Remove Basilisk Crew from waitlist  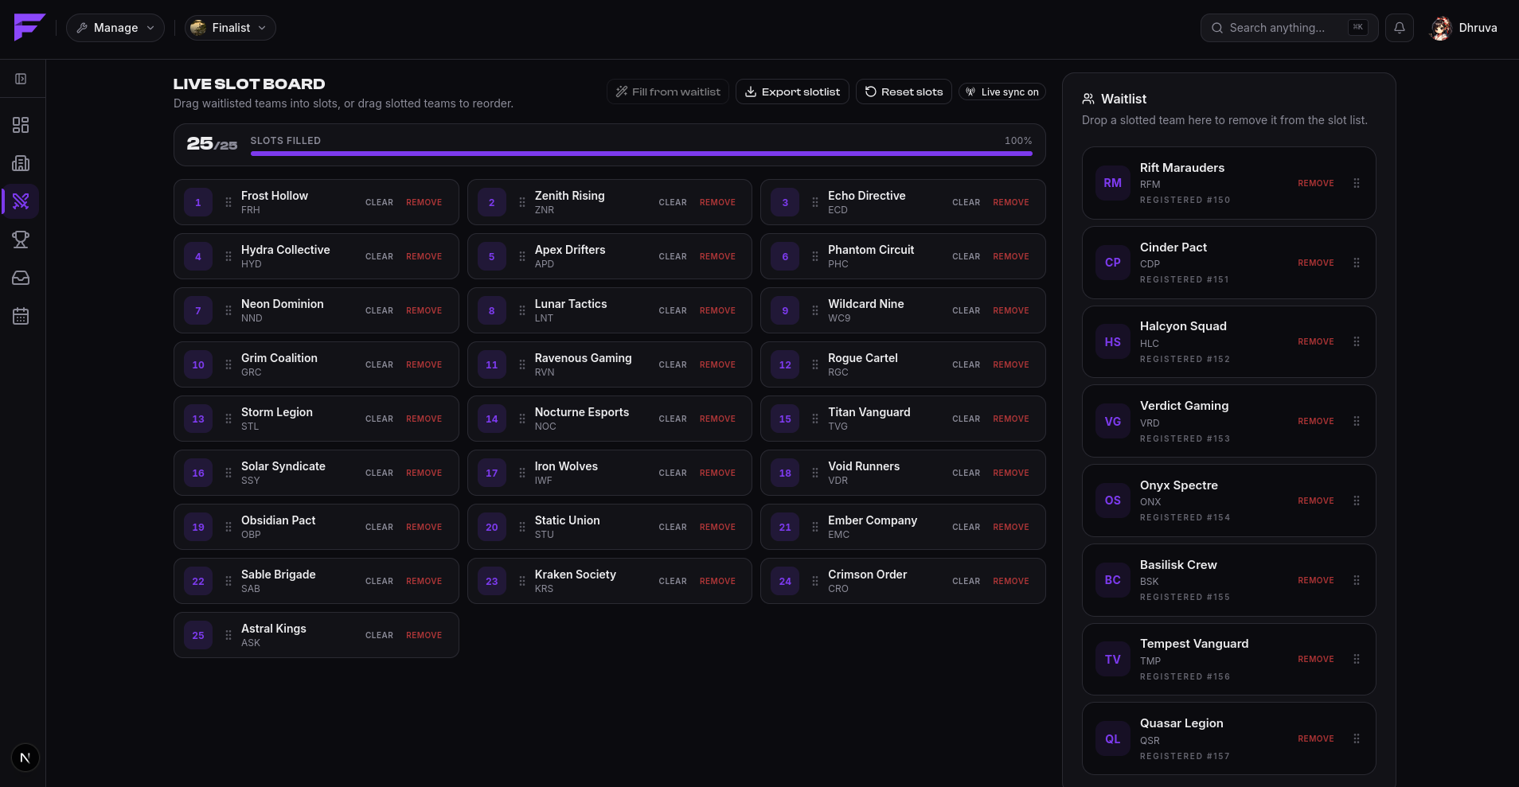click(1316, 580)
